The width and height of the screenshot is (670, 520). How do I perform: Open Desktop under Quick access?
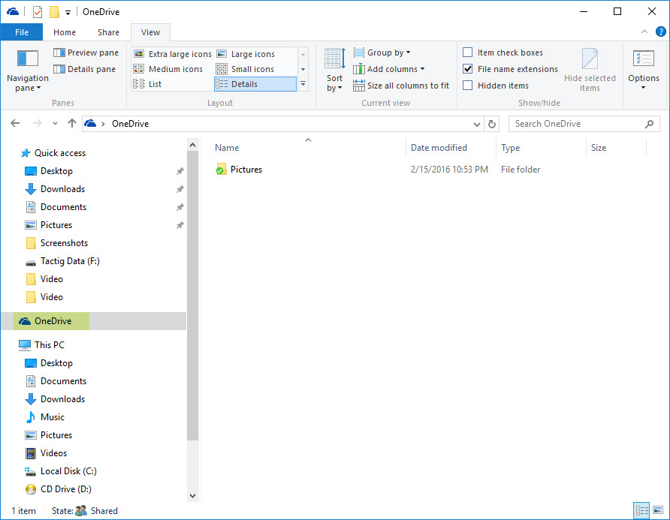[56, 171]
